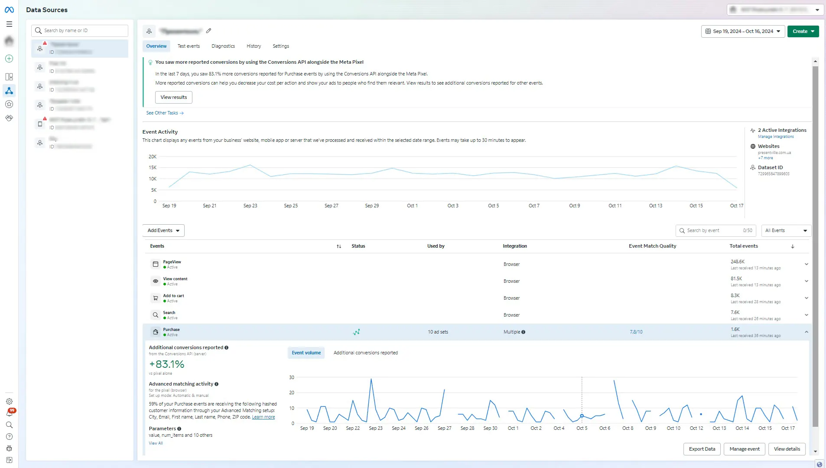Click info icon beside Parameters

click(179, 429)
